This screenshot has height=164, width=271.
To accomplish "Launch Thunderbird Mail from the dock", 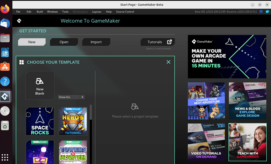I will (5, 23).
